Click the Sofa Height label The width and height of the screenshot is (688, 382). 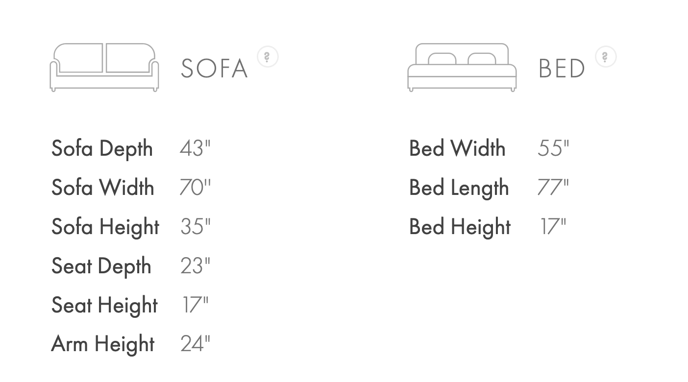click(105, 227)
